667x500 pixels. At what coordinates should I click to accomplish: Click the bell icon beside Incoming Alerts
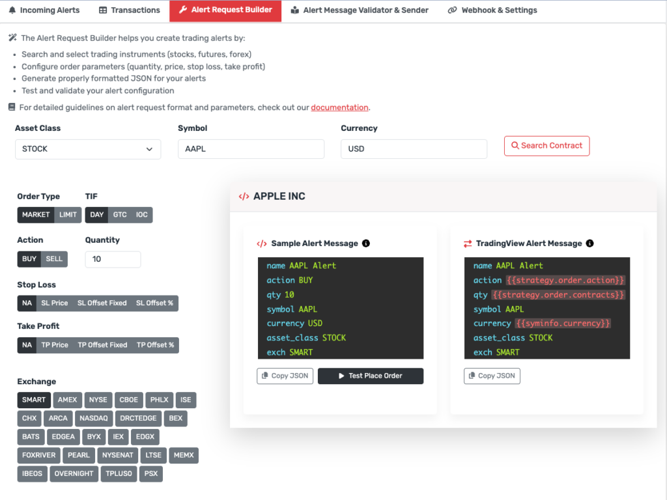(x=12, y=10)
